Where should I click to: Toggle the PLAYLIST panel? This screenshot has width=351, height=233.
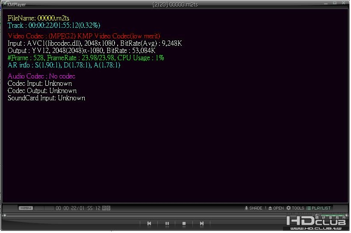319,209
